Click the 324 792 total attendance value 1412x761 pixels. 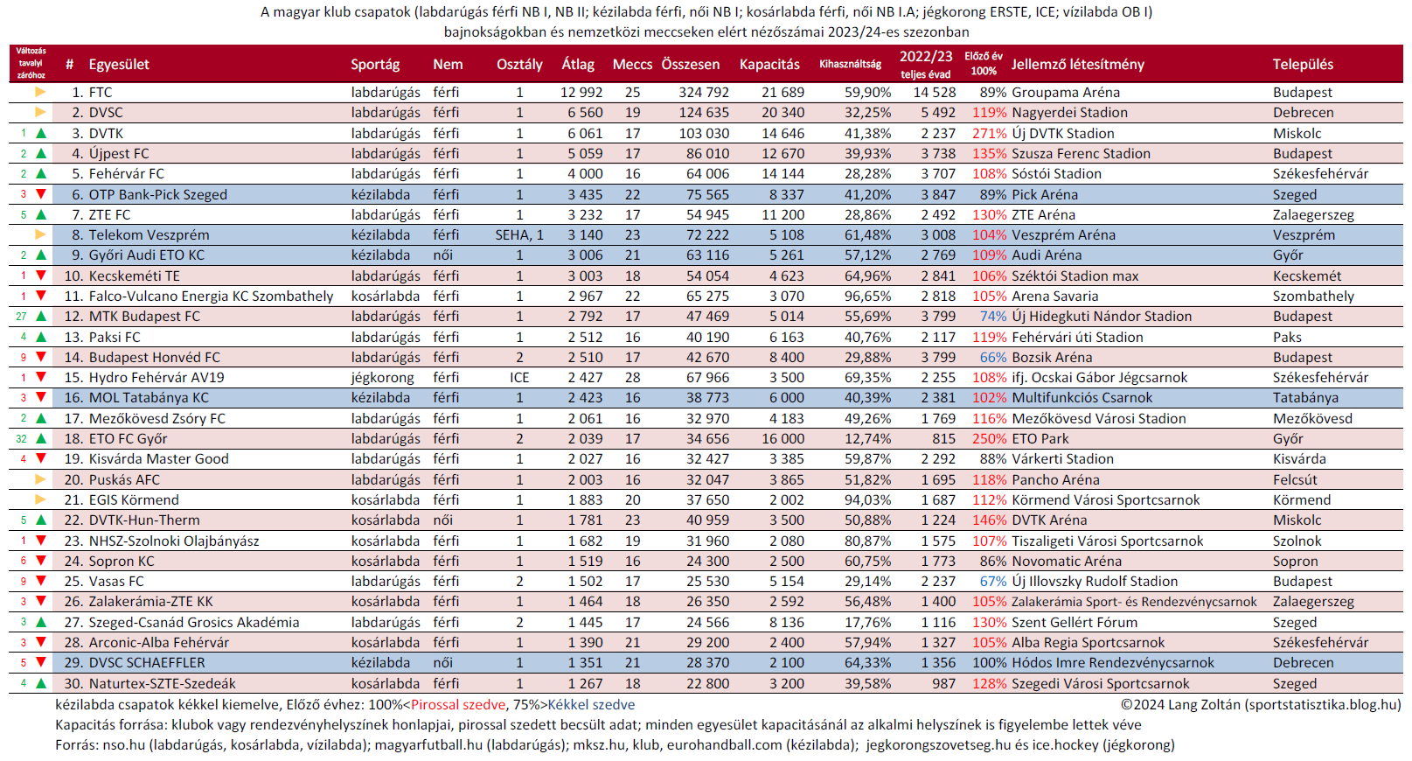[x=704, y=92]
